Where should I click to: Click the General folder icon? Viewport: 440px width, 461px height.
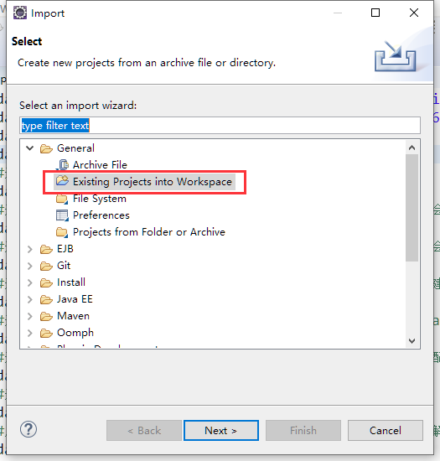pos(46,148)
